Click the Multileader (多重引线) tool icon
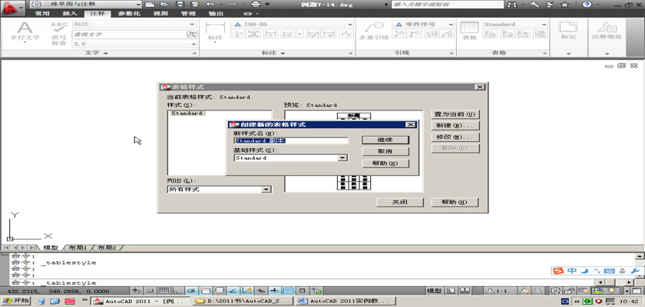Image resolution: width=645 pixels, height=307 pixels. pyautogui.click(x=374, y=31)
